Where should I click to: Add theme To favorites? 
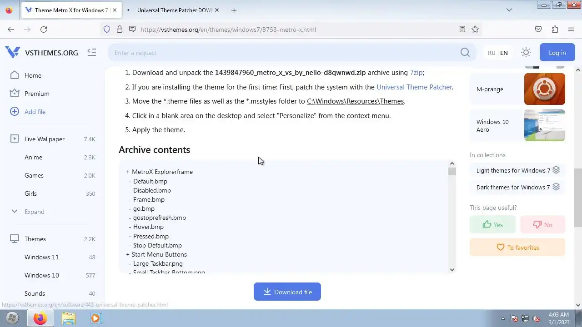pos(517,248)
